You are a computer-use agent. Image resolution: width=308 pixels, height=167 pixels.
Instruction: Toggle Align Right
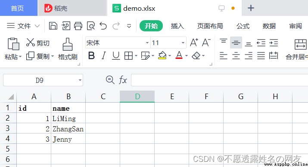coord(249,56)
